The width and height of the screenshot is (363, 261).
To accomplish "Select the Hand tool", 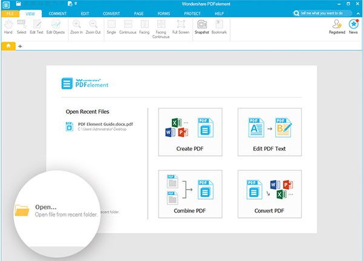I will pyautogui.click(x=8, y=27).
